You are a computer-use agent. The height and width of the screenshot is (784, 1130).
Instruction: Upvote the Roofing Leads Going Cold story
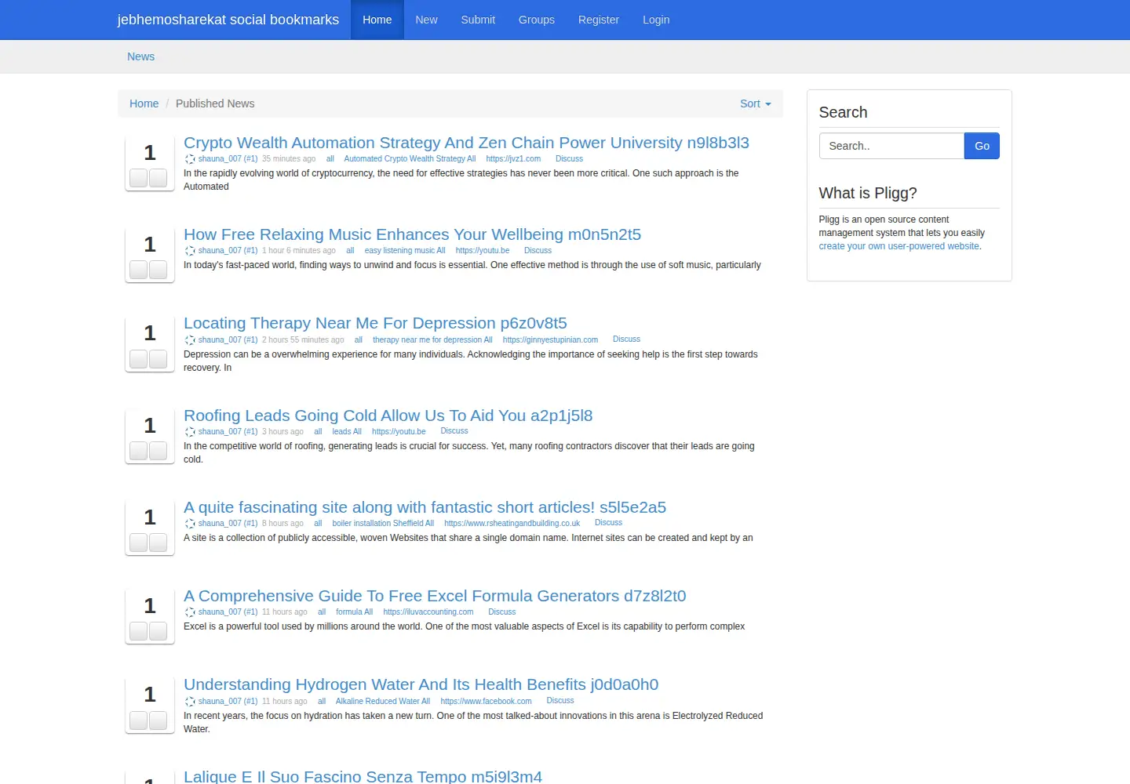click(x=138, y=451)
